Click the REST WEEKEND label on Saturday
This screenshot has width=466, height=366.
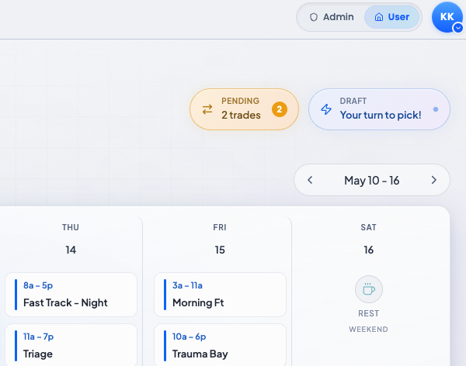click(x=368, y=321)
